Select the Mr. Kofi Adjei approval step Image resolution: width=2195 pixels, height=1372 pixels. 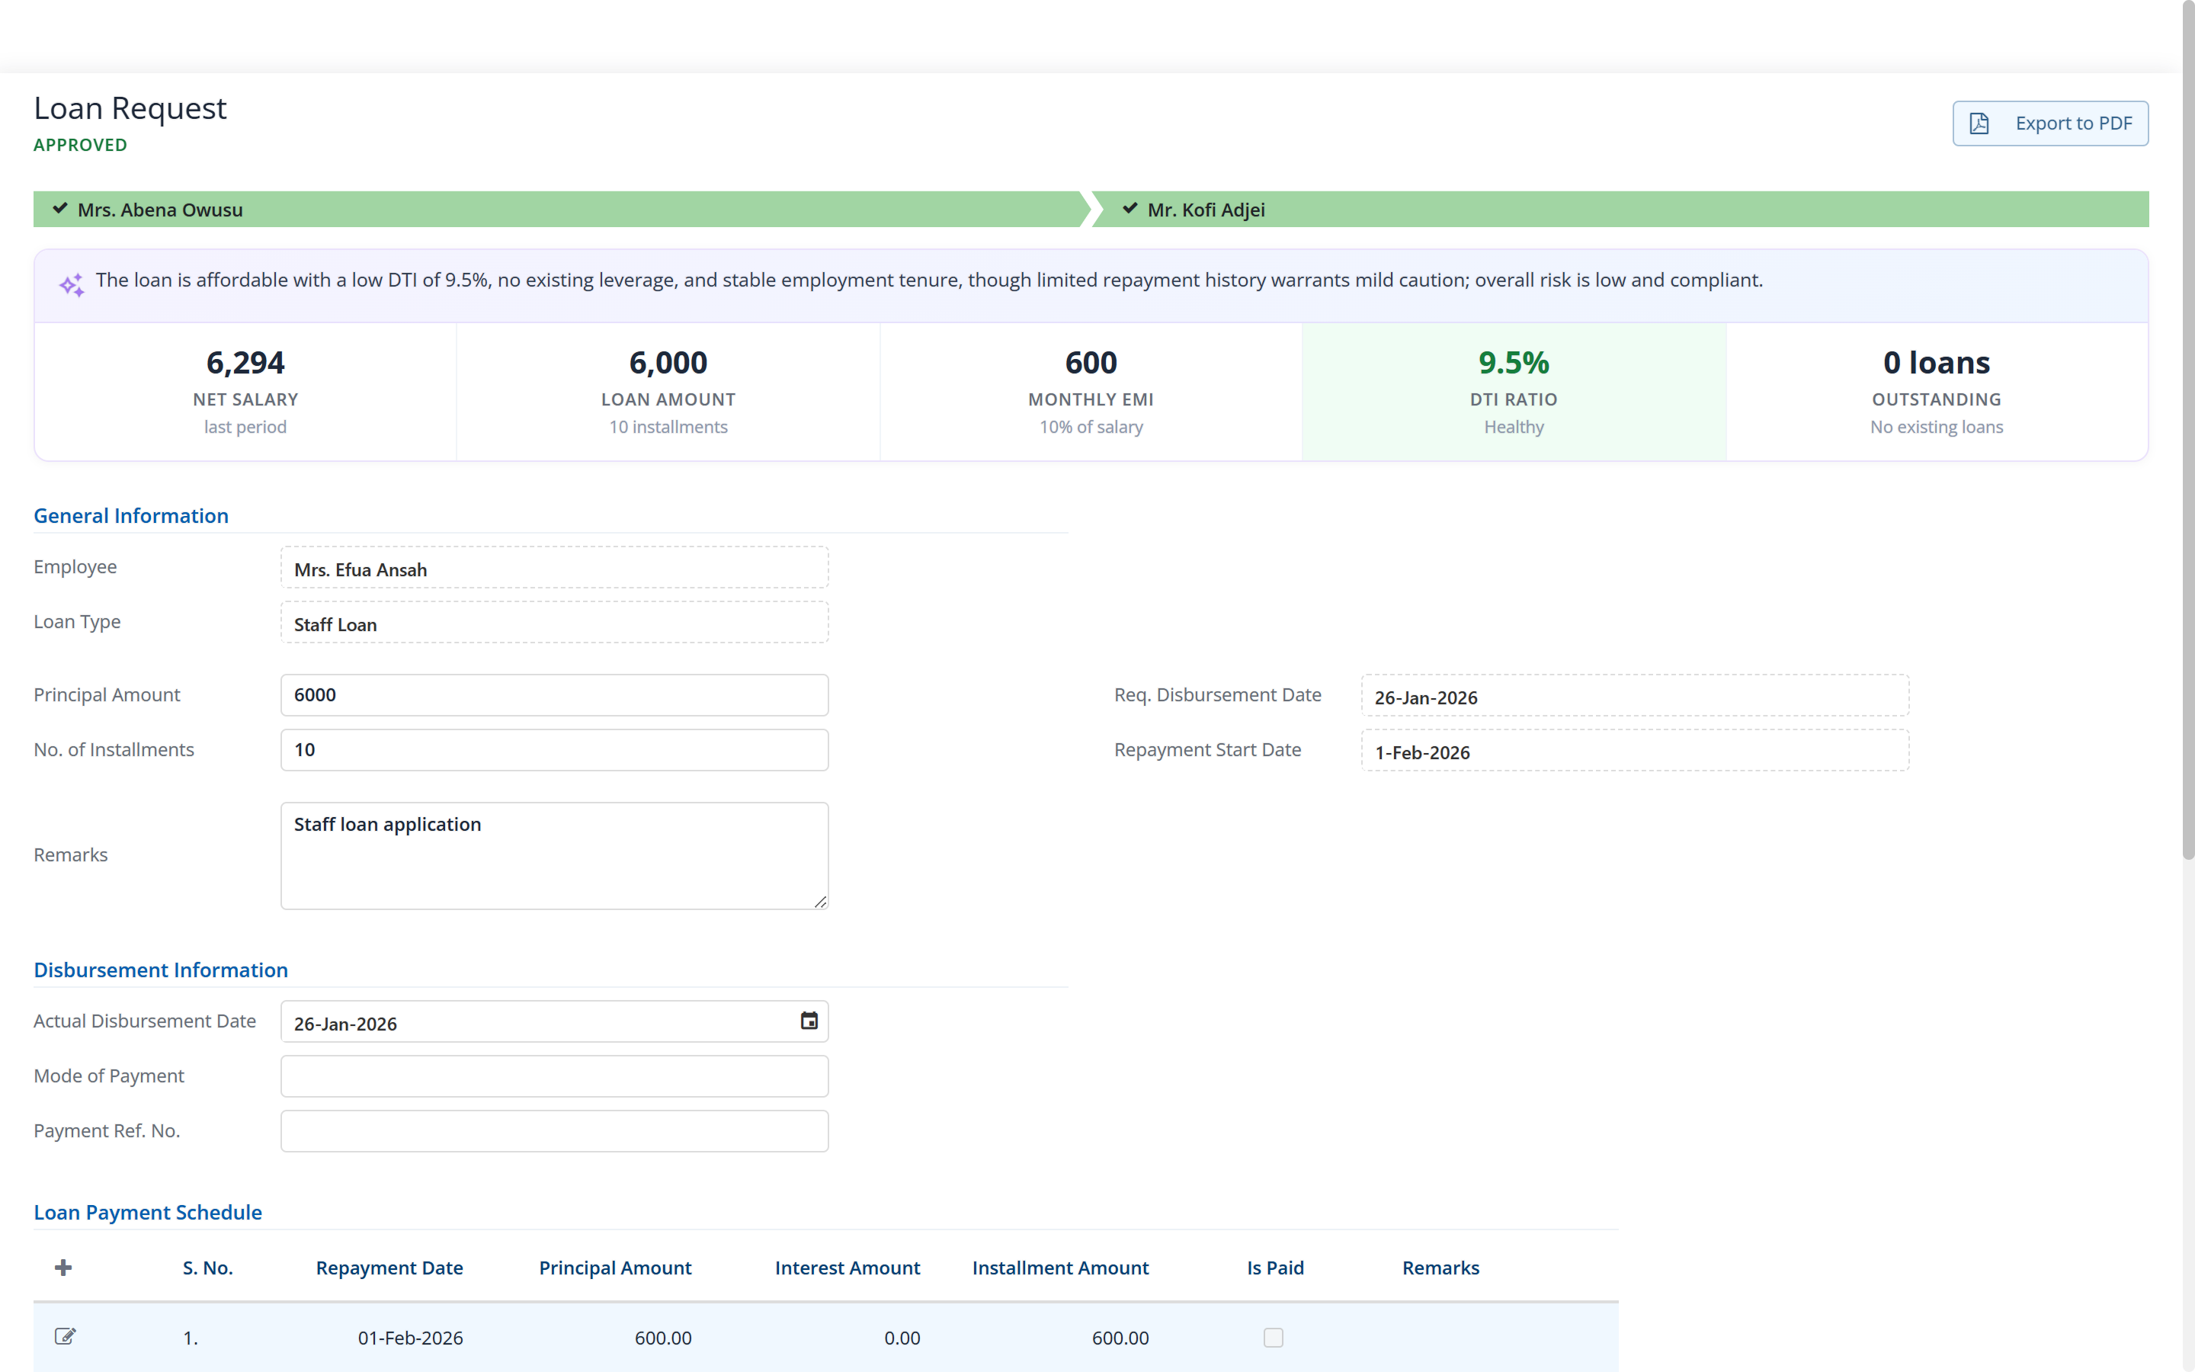[x=1620, y=210]
